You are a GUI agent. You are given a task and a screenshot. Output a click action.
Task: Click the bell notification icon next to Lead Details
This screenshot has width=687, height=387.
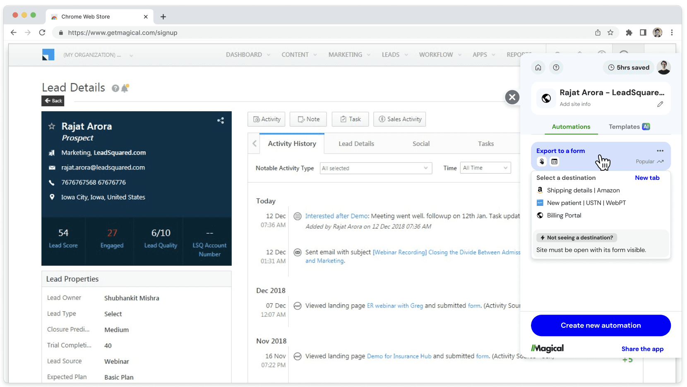125,88
